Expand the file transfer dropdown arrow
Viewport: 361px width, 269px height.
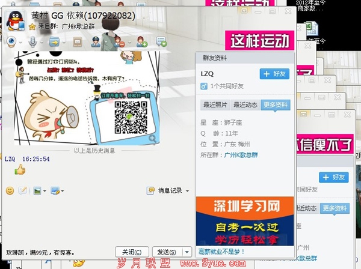tap(64, 43)
